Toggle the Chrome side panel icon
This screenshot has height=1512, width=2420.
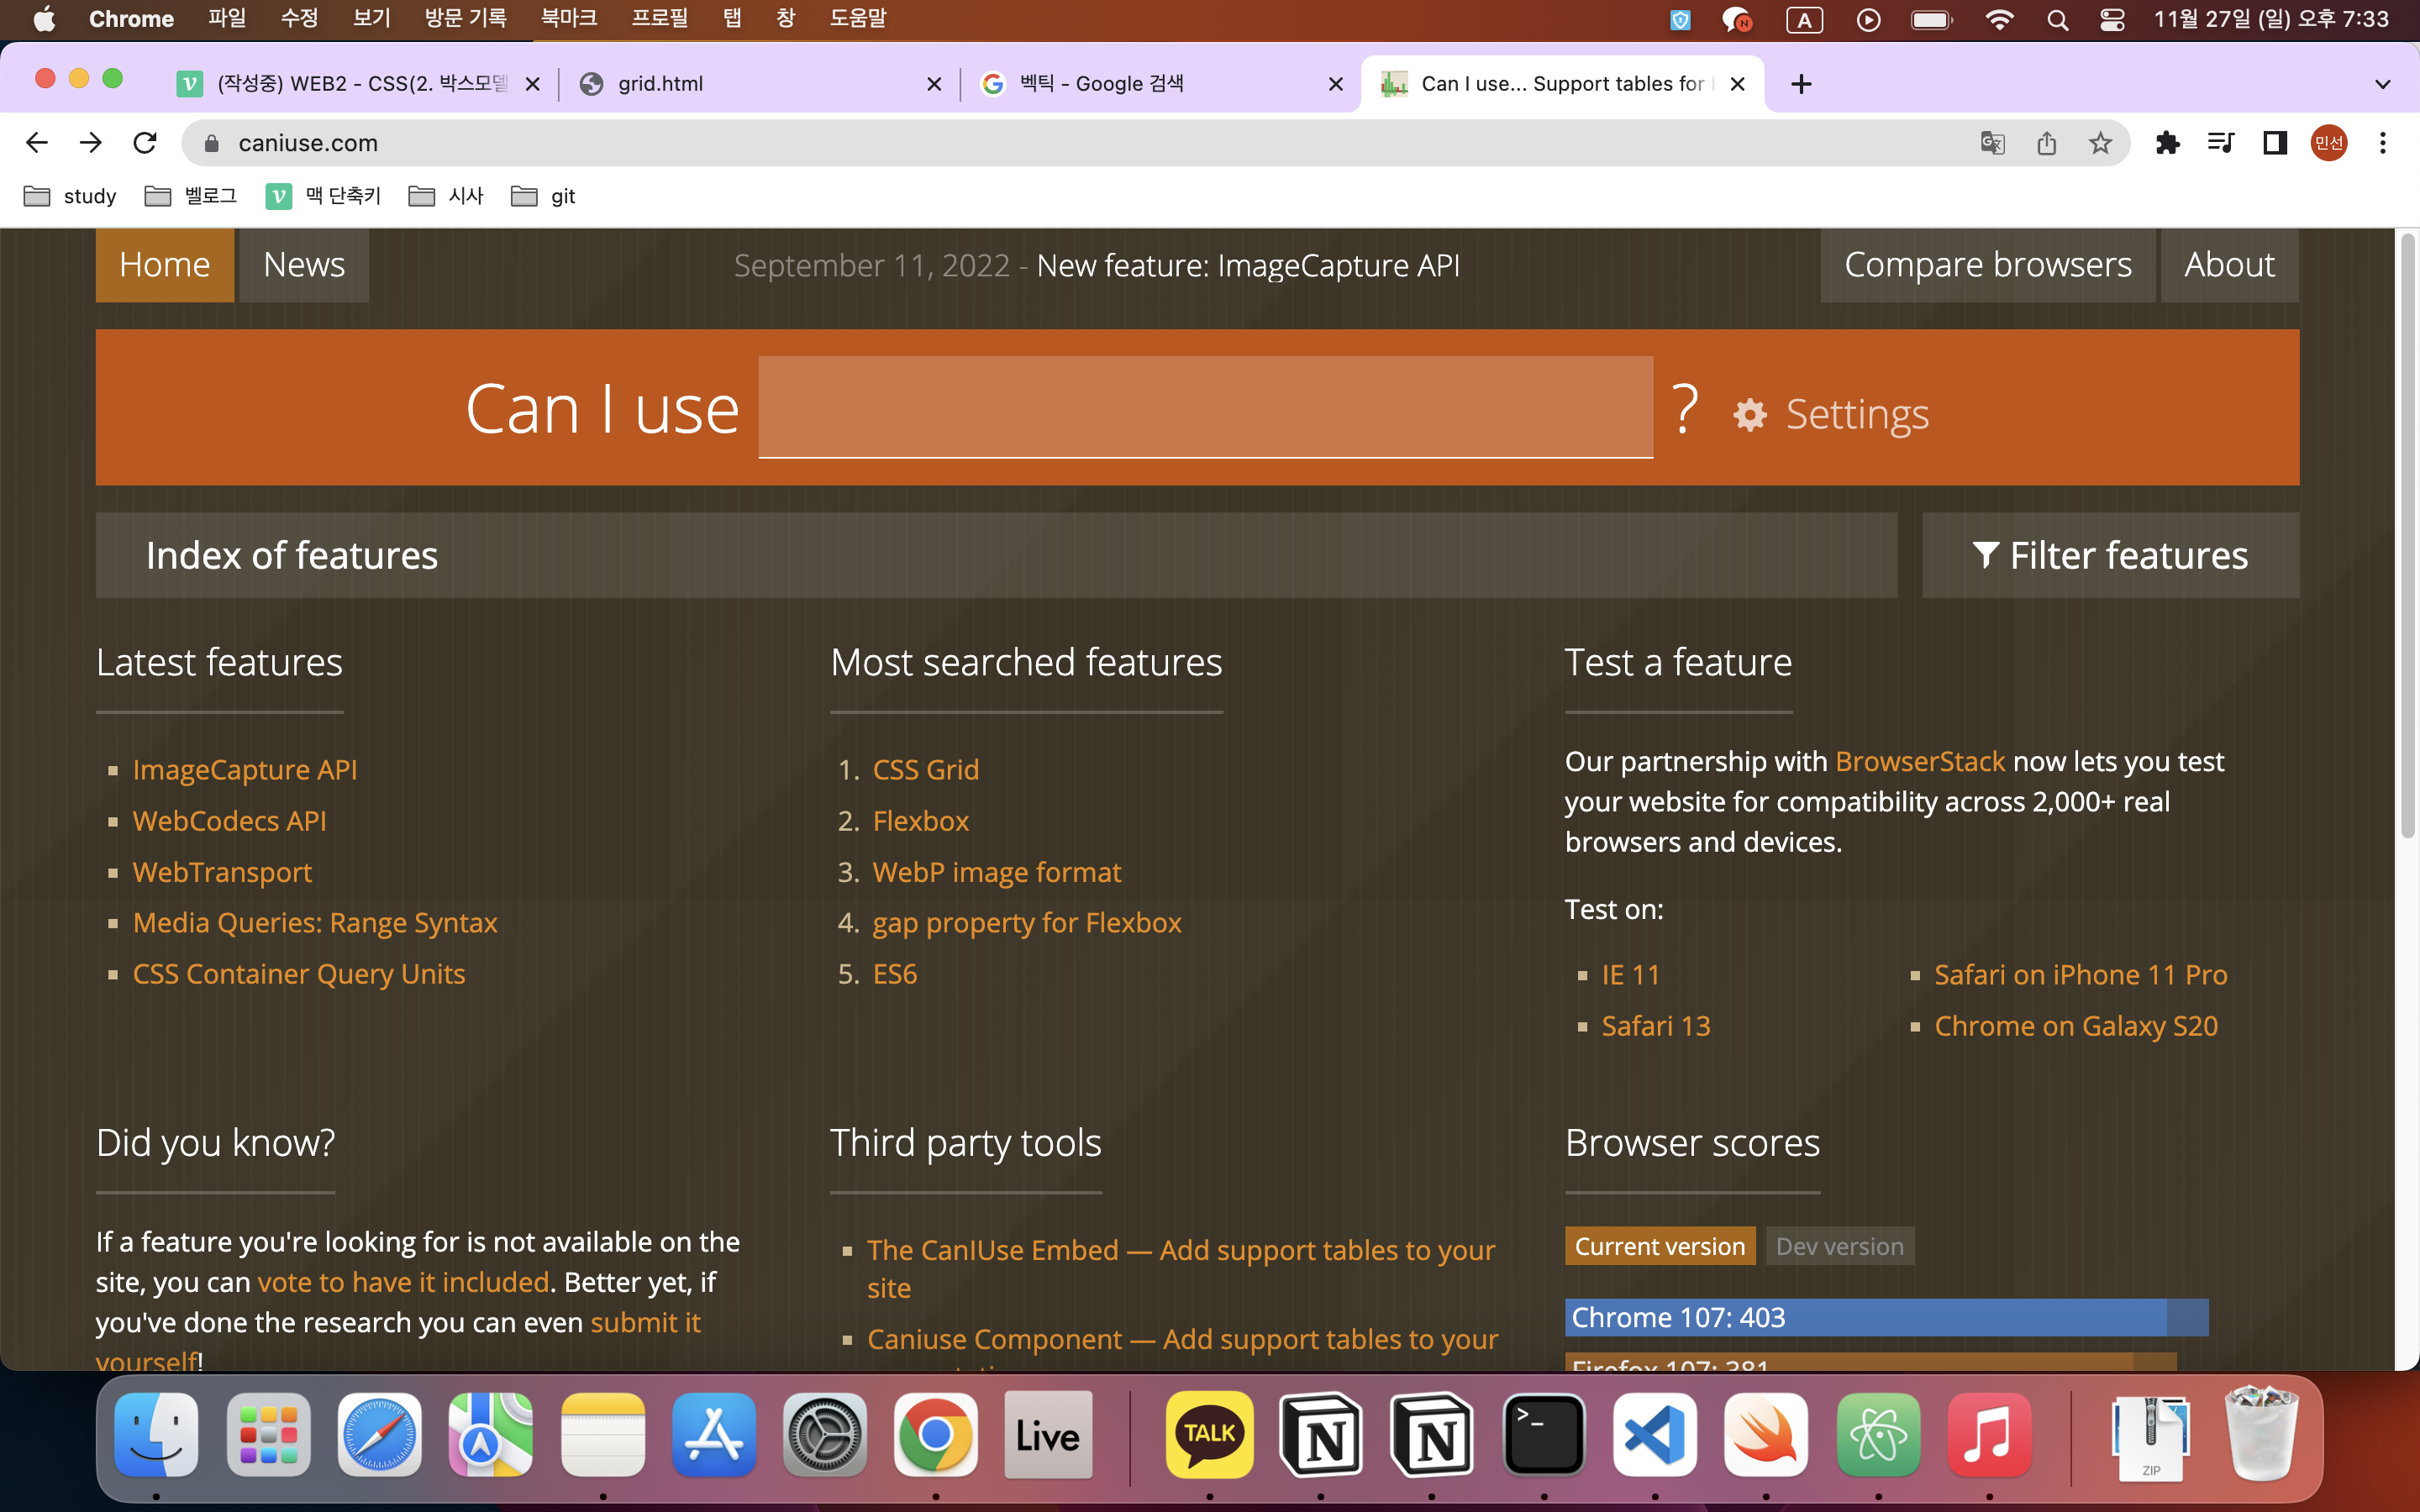pyautogui.click(x=2275, y=143)
